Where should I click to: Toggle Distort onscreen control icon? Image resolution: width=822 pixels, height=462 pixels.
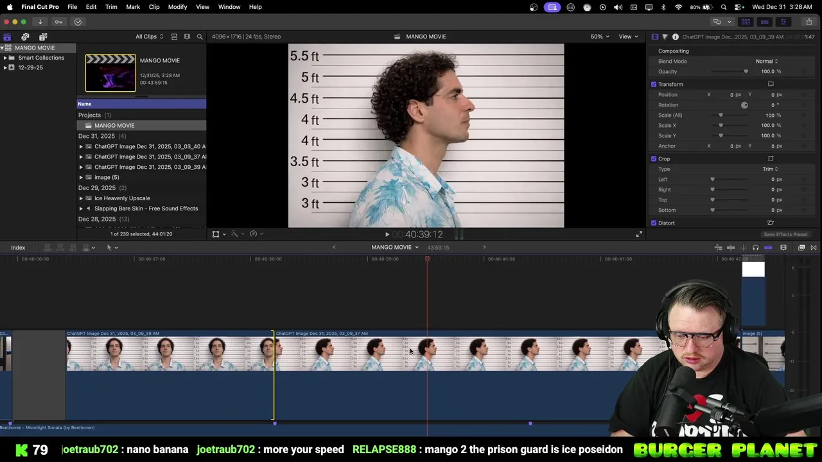point(771,223)
